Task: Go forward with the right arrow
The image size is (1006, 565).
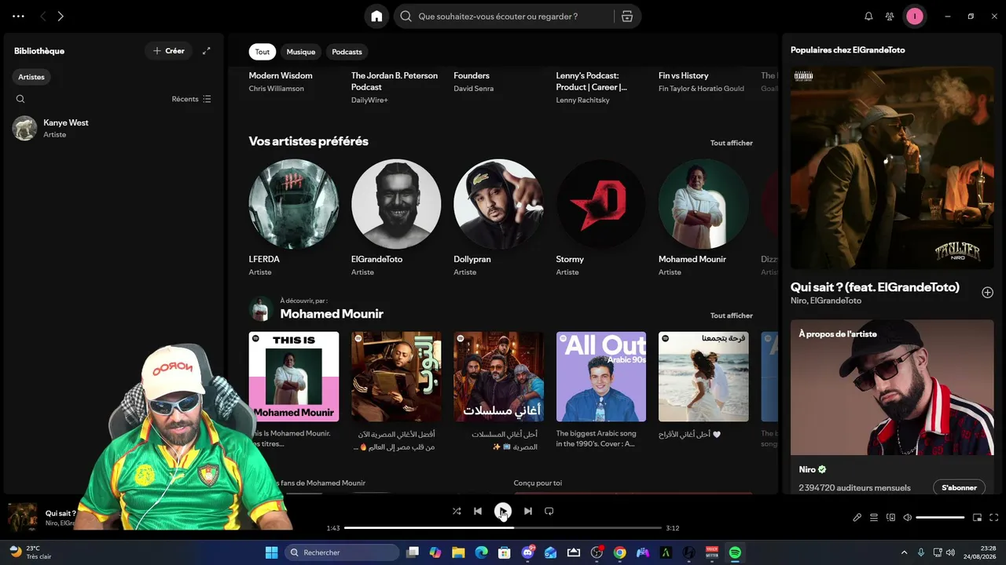Action: [x=61, y=16]
